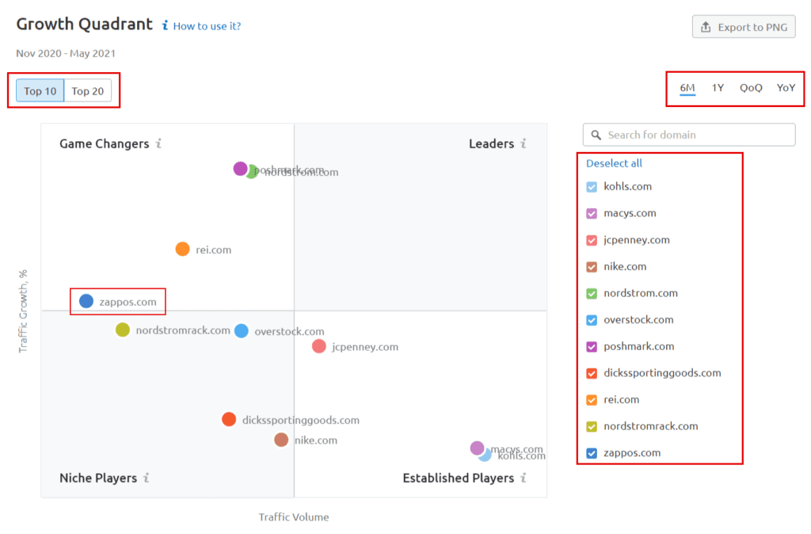Select the pale blue kohls.com data point
Viewport: 811px width, 534px height.
tap(485, 455)
